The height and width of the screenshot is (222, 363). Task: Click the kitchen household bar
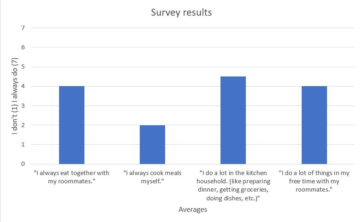pos(233,120)
